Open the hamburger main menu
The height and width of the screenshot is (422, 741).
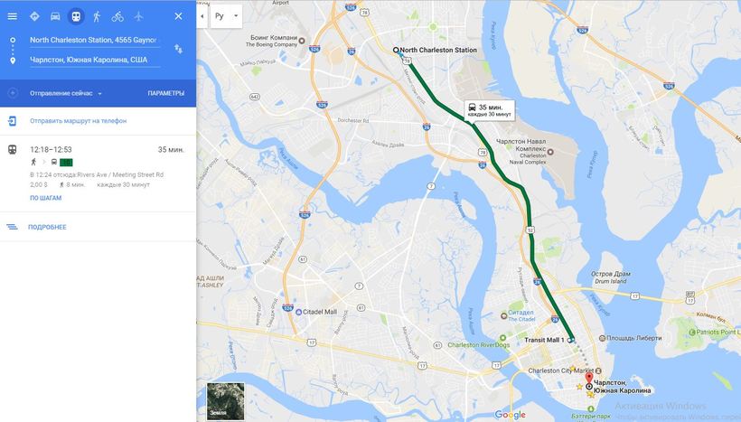coord(13,16)
